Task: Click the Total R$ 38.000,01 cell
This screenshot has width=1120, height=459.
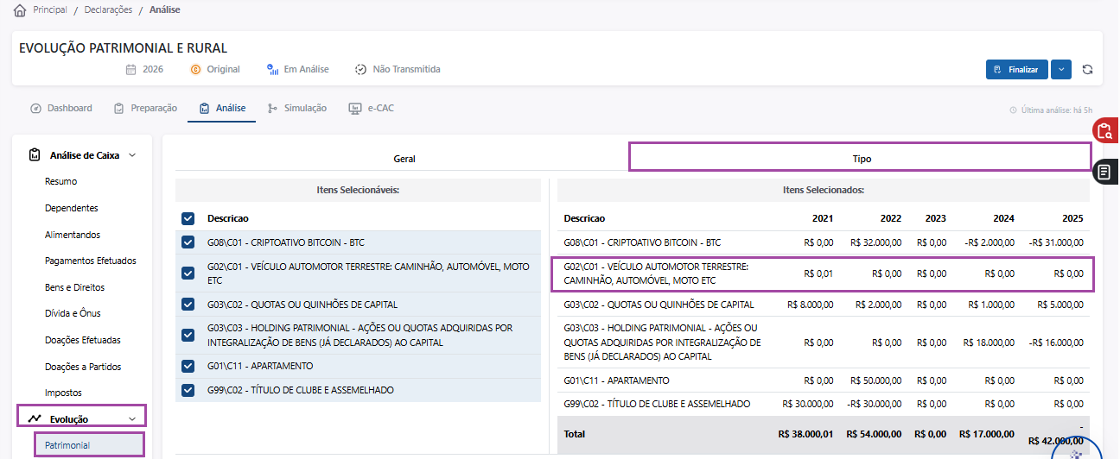Action: pyautogui.click(x=805, y=434)
